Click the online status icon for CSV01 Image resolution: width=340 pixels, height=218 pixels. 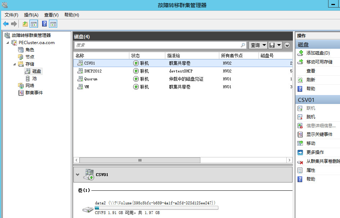click(136, 63)
